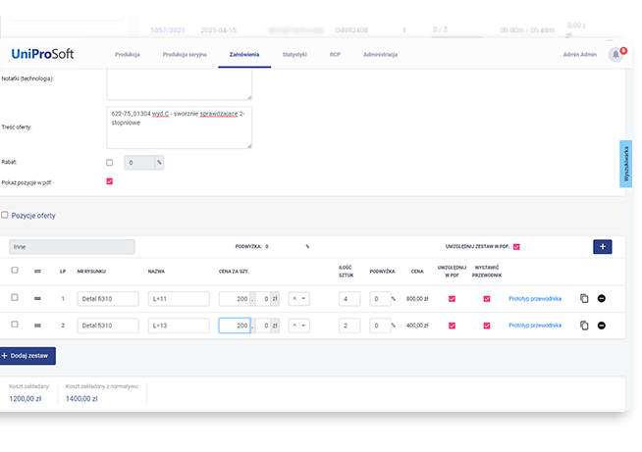Open currency dropdown in row 2

point(299,326)
